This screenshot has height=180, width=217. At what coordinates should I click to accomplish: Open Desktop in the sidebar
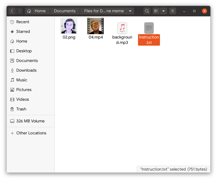click(31, 51)
